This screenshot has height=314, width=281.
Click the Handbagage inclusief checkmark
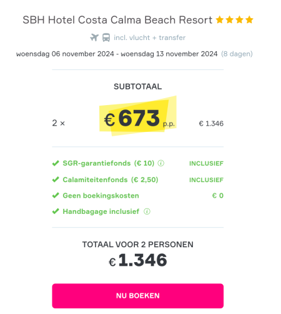[56, 211]
